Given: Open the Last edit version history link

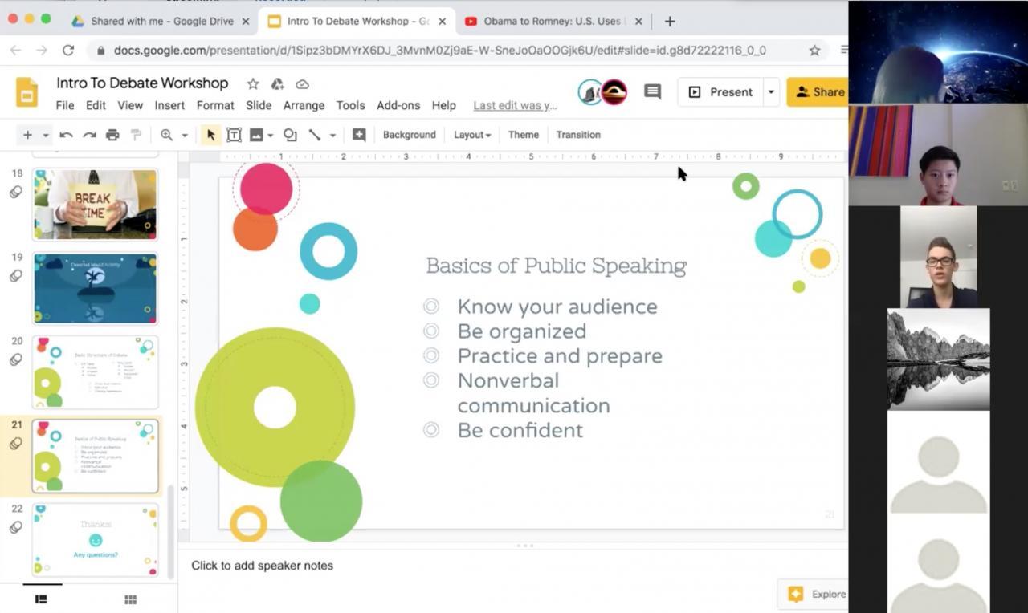Looking at the screenshot, I should (x=515, y=105).
